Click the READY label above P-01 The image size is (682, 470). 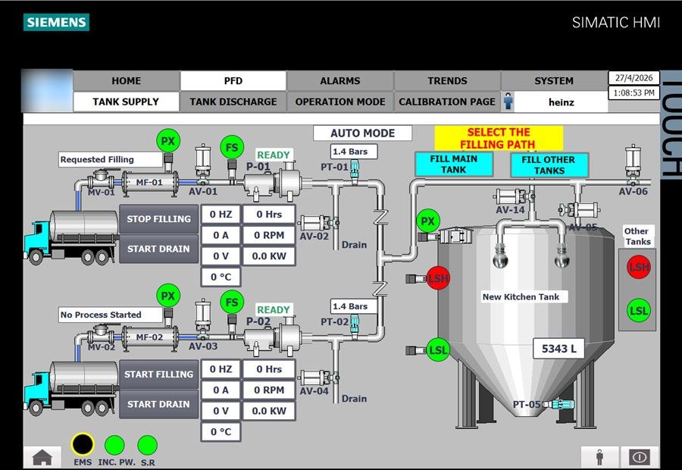tap(273, 155)
